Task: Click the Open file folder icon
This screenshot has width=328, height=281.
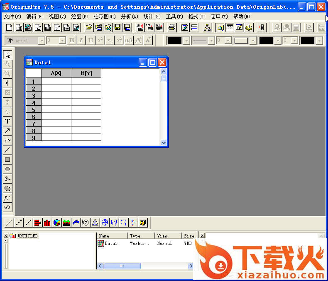Action: click(89, 27)
